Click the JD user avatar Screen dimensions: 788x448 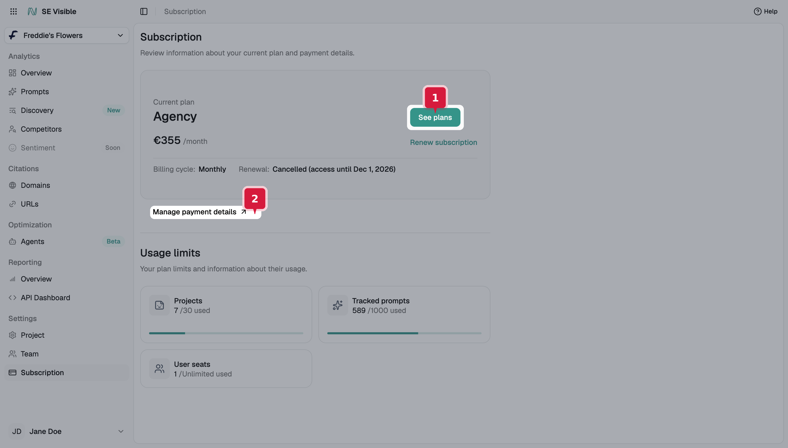coord(17,431)
